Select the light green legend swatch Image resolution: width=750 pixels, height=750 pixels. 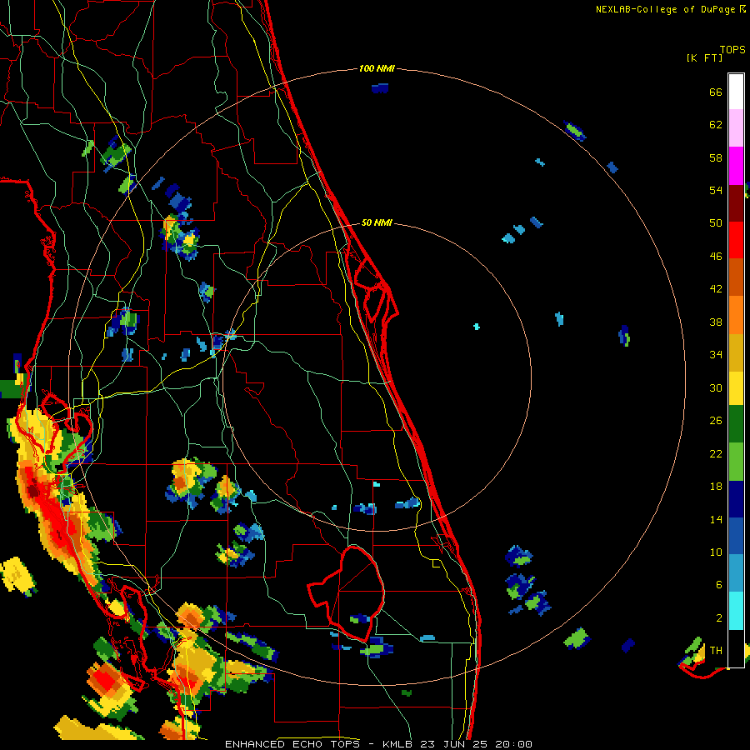(x=736, y=462)
